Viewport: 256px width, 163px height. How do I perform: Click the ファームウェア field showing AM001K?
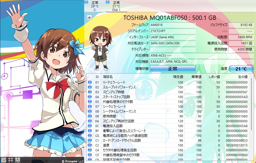173,25
